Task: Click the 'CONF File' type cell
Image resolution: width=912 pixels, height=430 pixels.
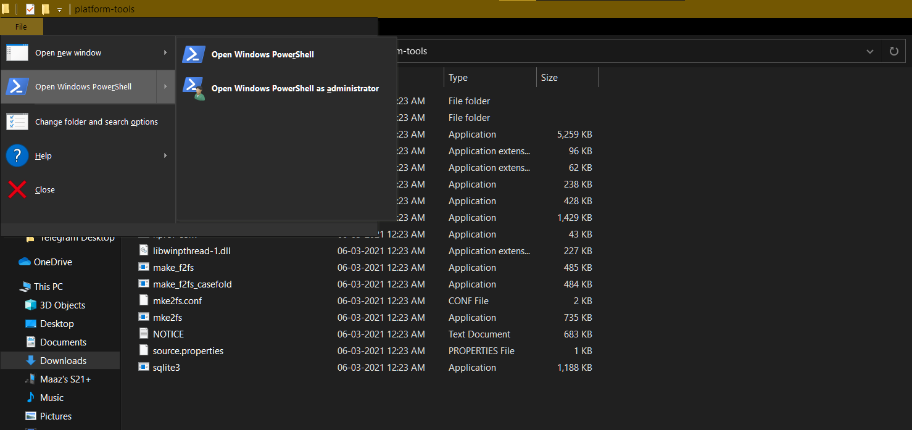Action: (x=468, y=301)
